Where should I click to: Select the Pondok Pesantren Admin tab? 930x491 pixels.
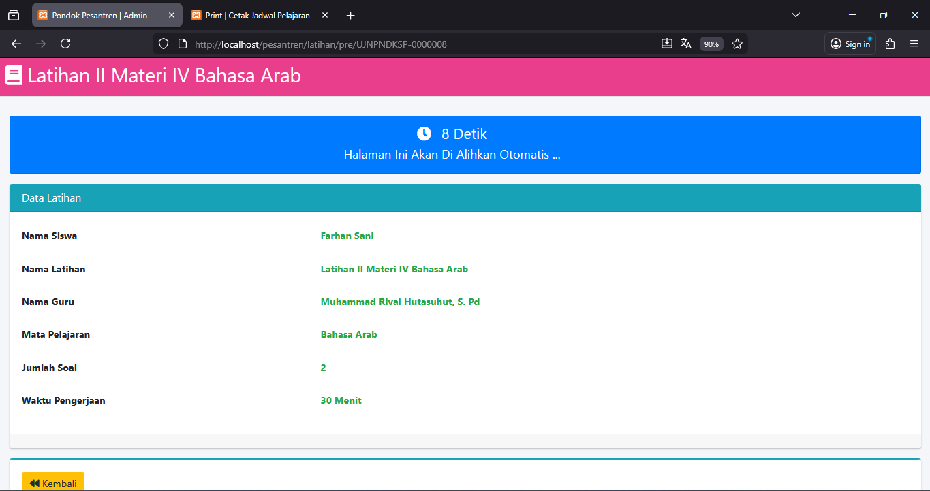99,15
